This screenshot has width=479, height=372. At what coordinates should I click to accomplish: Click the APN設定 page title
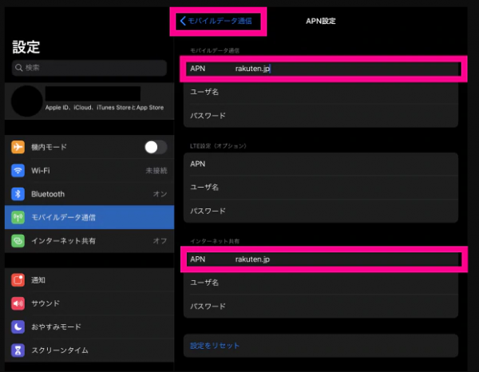click(x=321, y=21)
